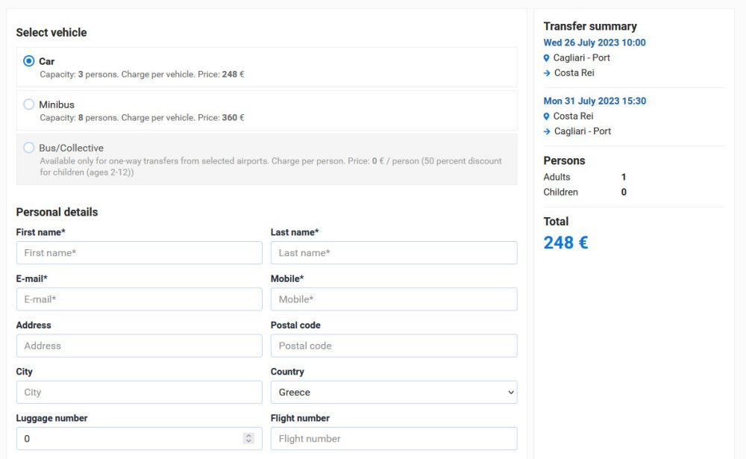This screenshot has width=746, height=459.
Task: Focus the Last name text field
Action: [x=394, y=253]
